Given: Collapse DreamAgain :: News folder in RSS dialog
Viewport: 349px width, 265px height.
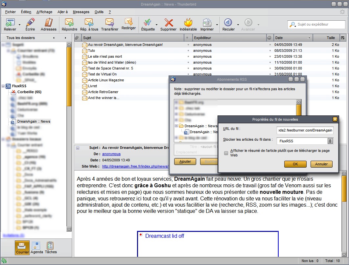Looking at the screenshot, I should tap(176, 126).
